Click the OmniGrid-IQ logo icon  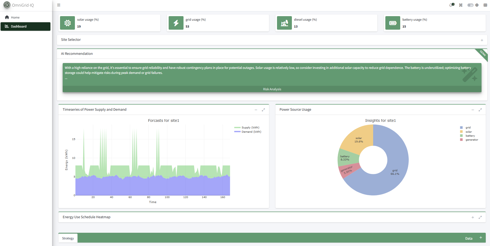coord(7,5)
